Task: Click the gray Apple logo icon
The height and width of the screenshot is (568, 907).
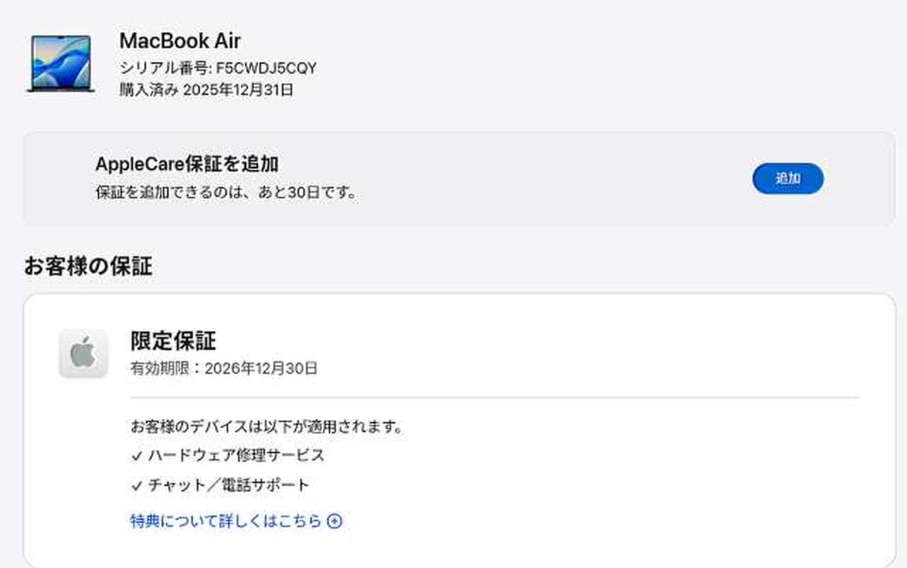Action: [84, 353]
